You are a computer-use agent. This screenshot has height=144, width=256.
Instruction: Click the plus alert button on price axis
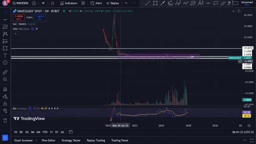pyautogui.click(x=240, y=61)
